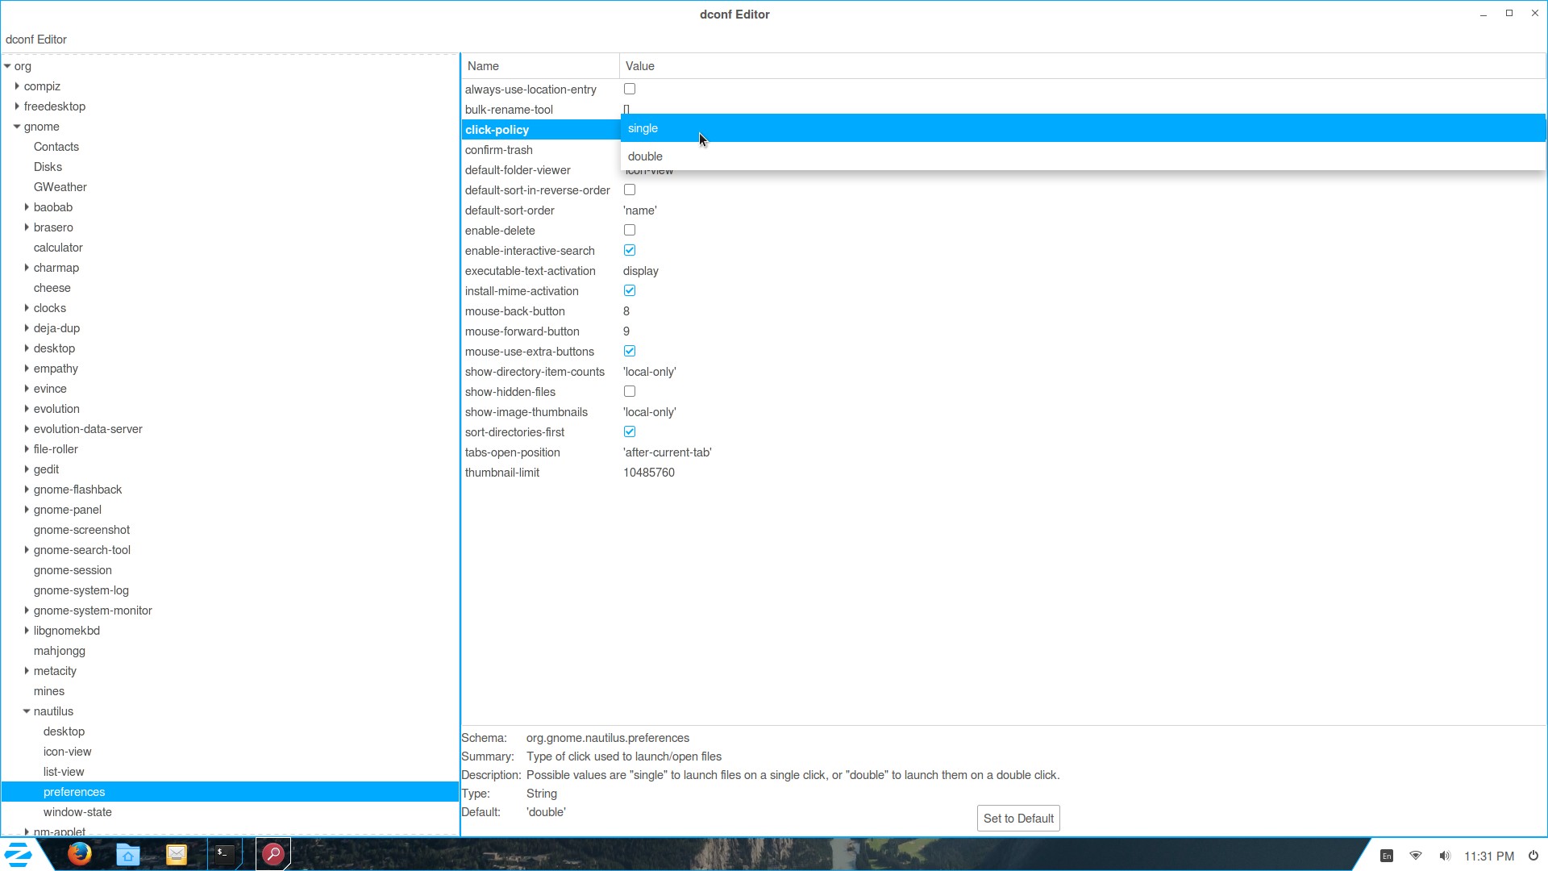1548x871 pixels.
Task: Click the search tool icon in taskbar
Action: click(273, 855)
